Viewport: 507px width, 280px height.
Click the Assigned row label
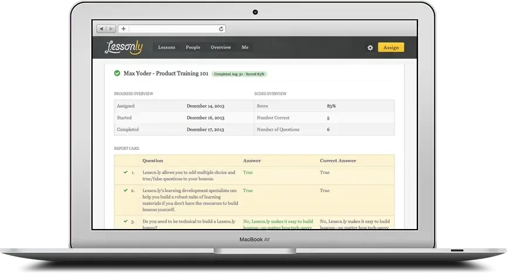[x=126, y=106]
